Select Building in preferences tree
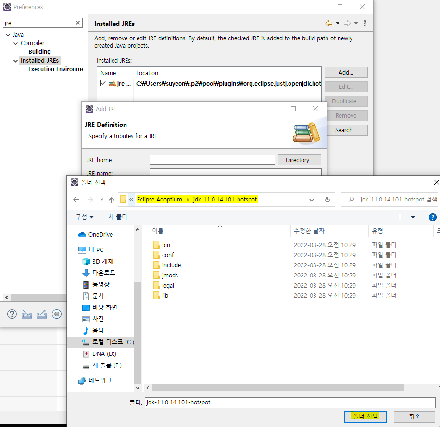Image resolution: width=440 pixels, height=427 pixels. click(x=39, y=52)
